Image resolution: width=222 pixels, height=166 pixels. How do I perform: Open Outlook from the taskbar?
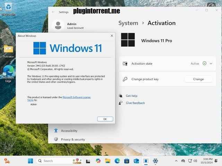tap(136, 161)
